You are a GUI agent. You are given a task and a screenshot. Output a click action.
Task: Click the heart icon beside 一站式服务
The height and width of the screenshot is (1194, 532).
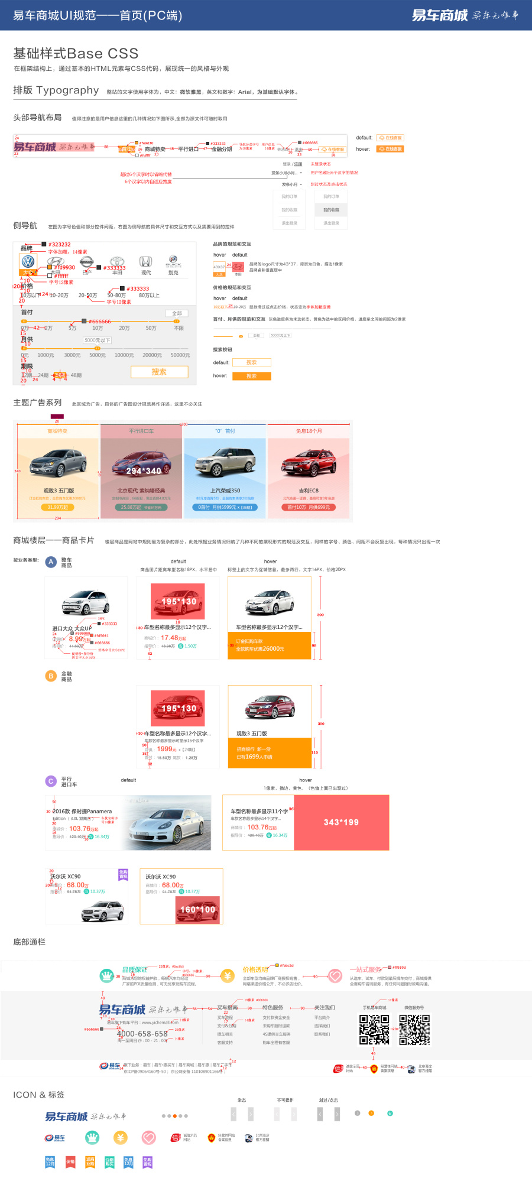tap(335, 975)
